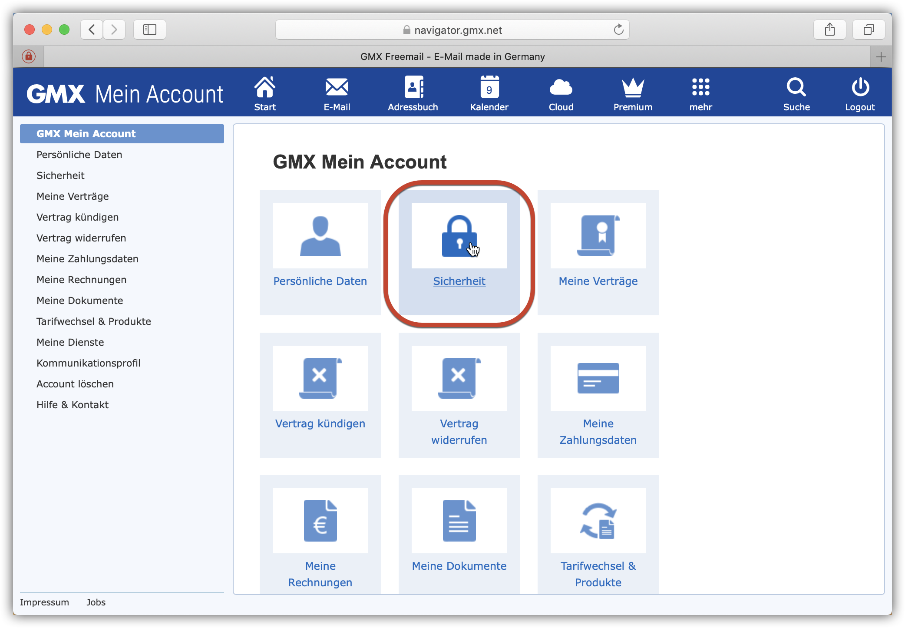Image resolution: width=905 pixels, height=628 pixels.
Task: Select Persönliche Daten in sidebar
Action: [79, 155]
